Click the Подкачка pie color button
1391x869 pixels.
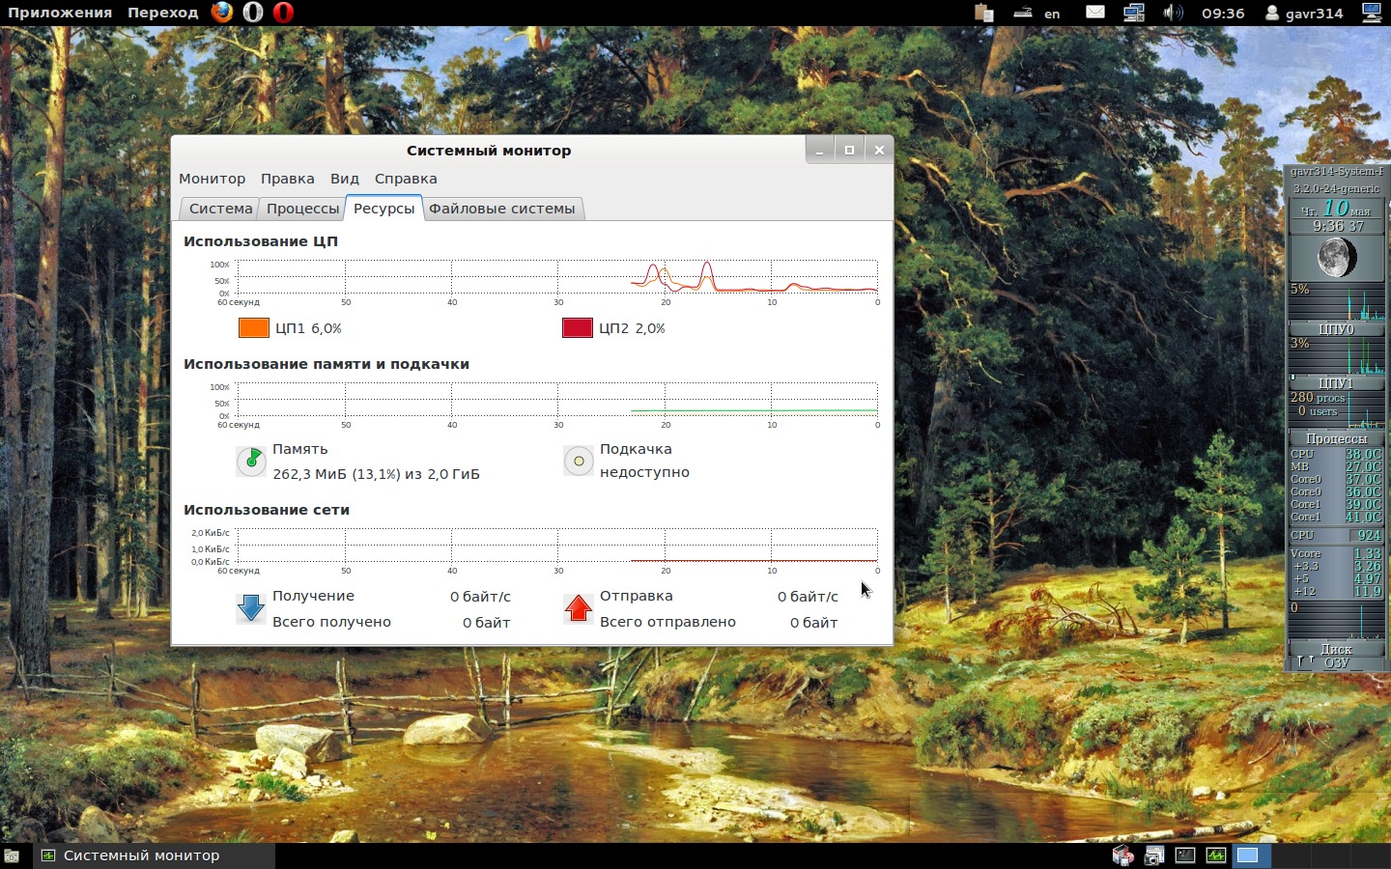pos(579,462)
